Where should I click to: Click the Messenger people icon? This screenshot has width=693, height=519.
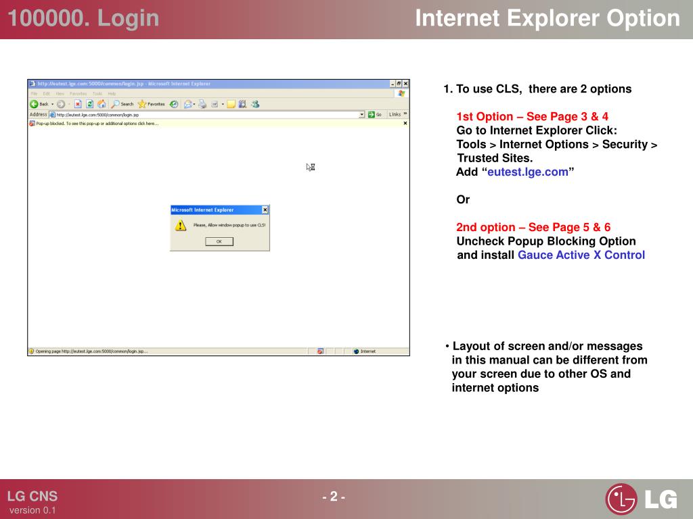click(x=255, y=104)
